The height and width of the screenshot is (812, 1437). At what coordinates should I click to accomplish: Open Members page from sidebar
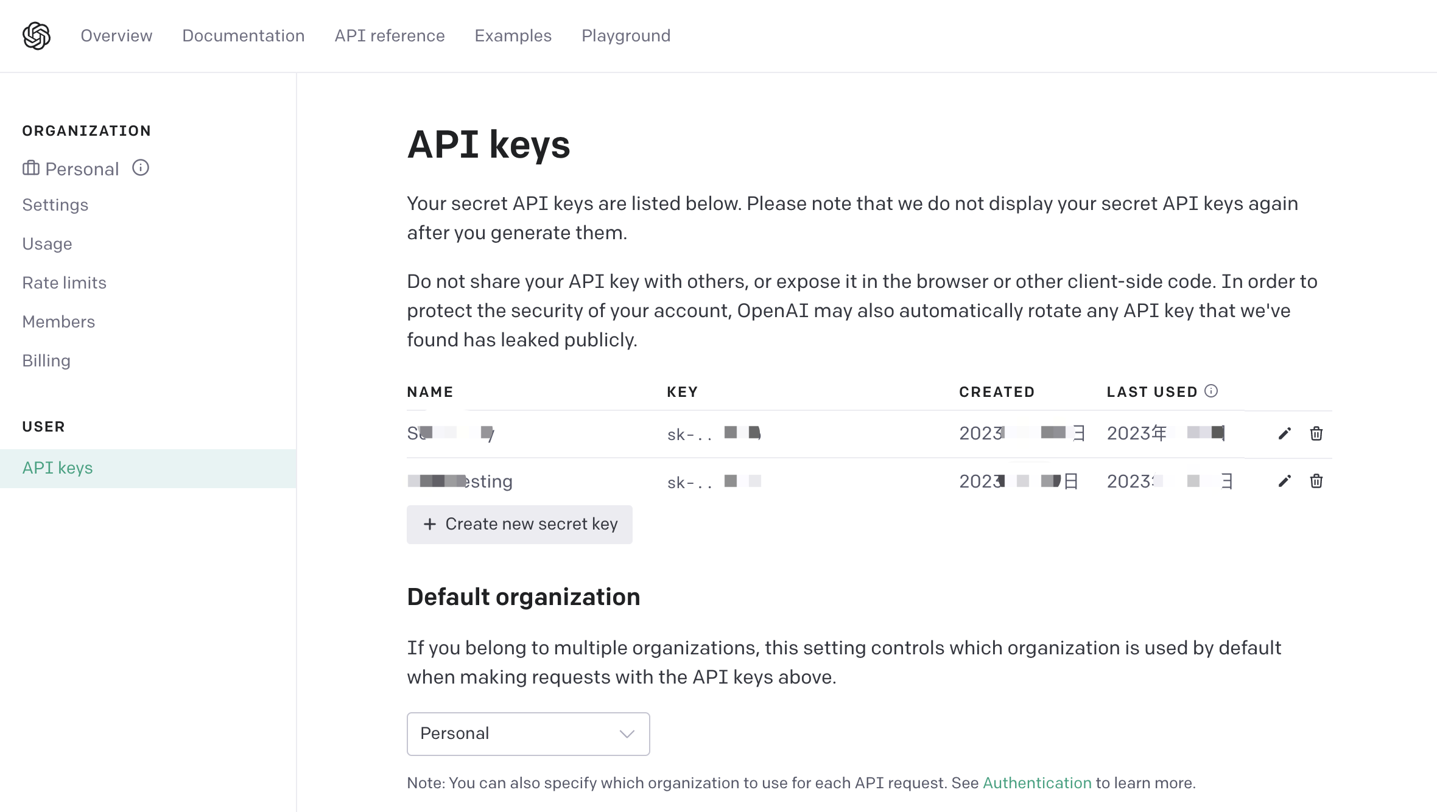[x=59, y=322]
